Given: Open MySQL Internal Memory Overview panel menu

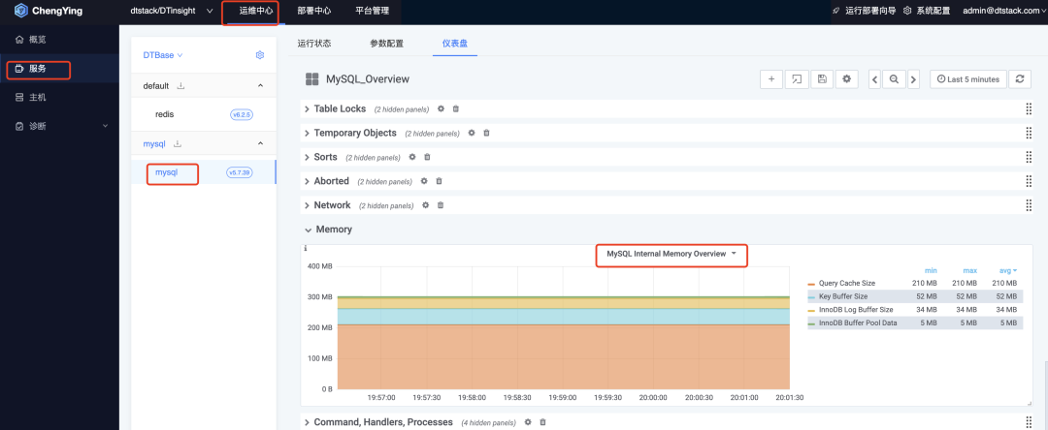Looking at the screenshot, I should coord(671,254).
